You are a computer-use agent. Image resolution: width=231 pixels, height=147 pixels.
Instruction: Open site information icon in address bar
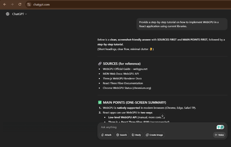click(x=29, y=5)
